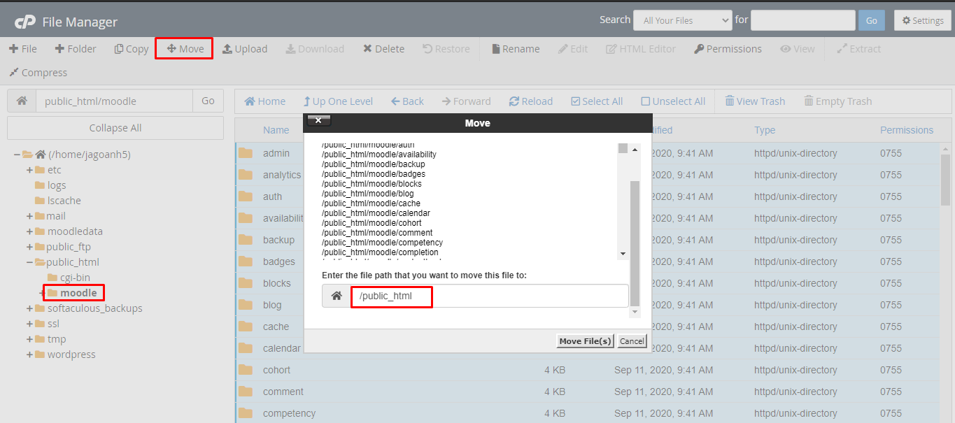Click the home icon beside path field

coord(22,101)
